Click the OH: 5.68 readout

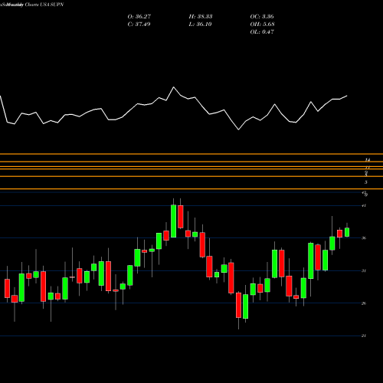(x=263, y=25)
